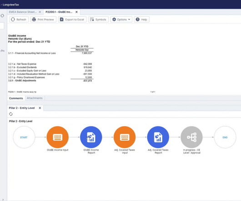Click the Helsinki Oyi column header
The width and height of the screenshot is (241, 201).
82,50
